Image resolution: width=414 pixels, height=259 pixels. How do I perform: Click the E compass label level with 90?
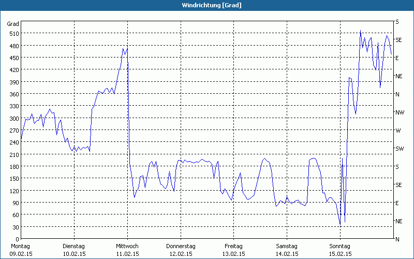click(397, 203)
